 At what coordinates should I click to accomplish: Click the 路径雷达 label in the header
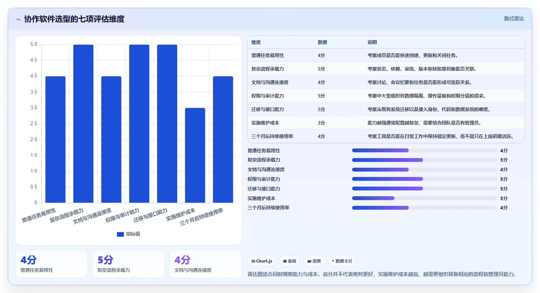pos(514,19)
